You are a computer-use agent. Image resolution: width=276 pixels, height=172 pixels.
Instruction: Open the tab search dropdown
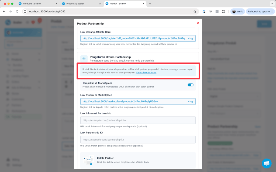pos(272,3)
